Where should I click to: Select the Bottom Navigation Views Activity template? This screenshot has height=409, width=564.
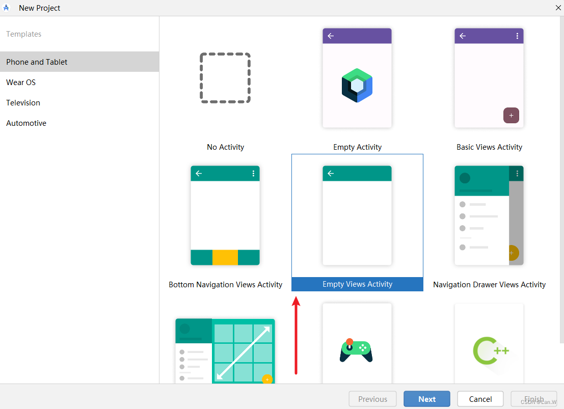click(x=225, y=215)
